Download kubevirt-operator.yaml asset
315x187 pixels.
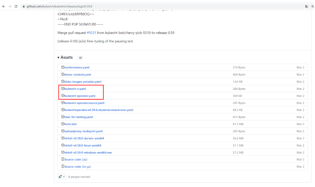pyautogui.click(x=80, y=96)
